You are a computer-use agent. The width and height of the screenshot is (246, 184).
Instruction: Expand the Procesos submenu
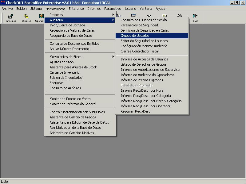[80, 15]
